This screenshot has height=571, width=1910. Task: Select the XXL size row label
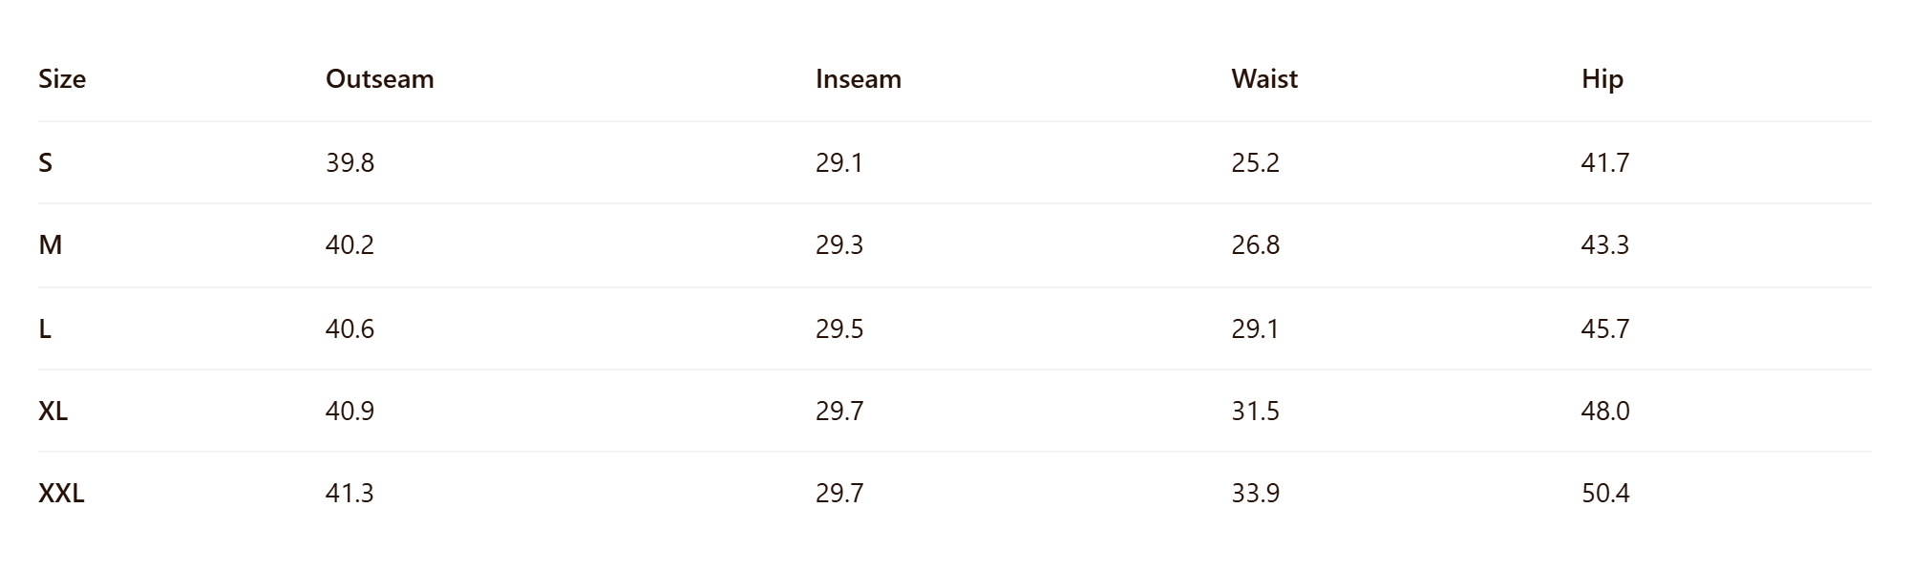[61, 493]
